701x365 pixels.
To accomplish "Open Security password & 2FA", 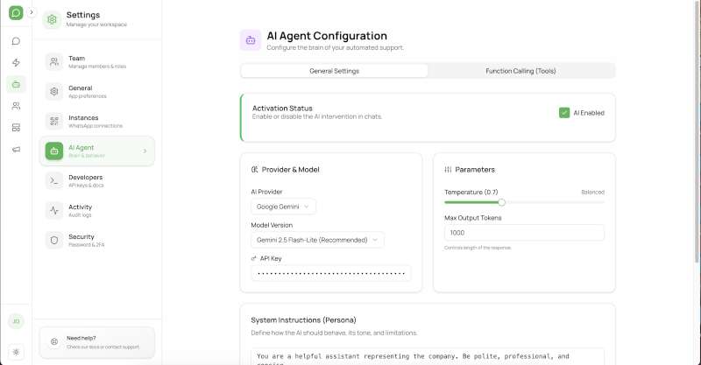I will tap(97, 241).
